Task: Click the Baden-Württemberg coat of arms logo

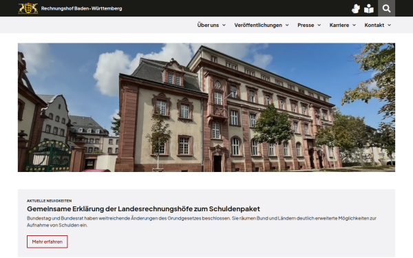Action: pyautogui.click(x=28, y=8)
